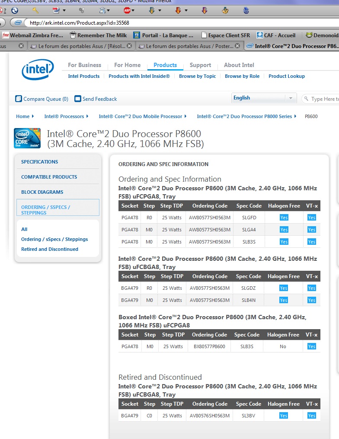
Task: Open the Portail - La Banque bookmark
Action: pyautogui.click(x=163, y=35)
